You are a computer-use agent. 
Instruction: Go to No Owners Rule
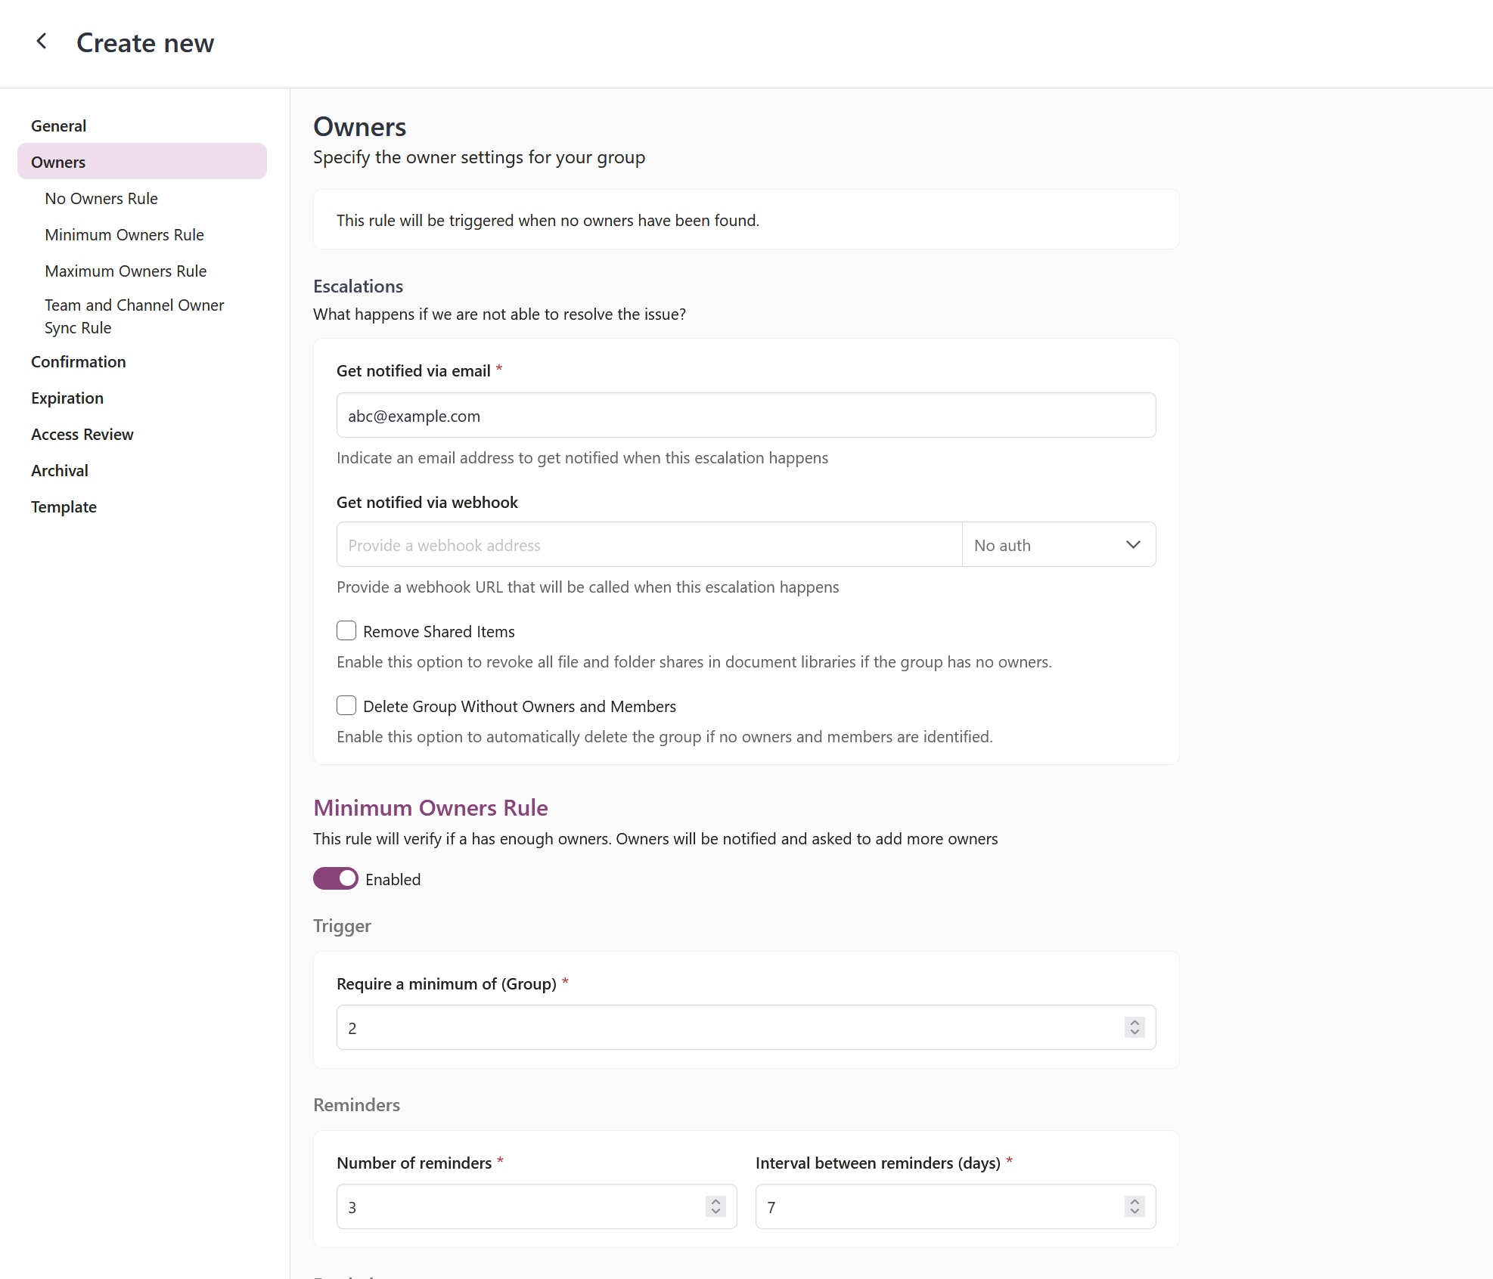point(101,199)
